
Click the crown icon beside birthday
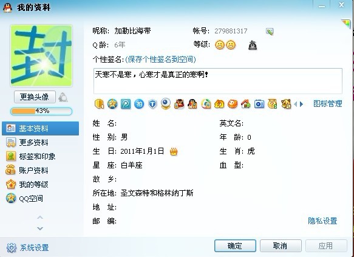[x=174, y=151]
